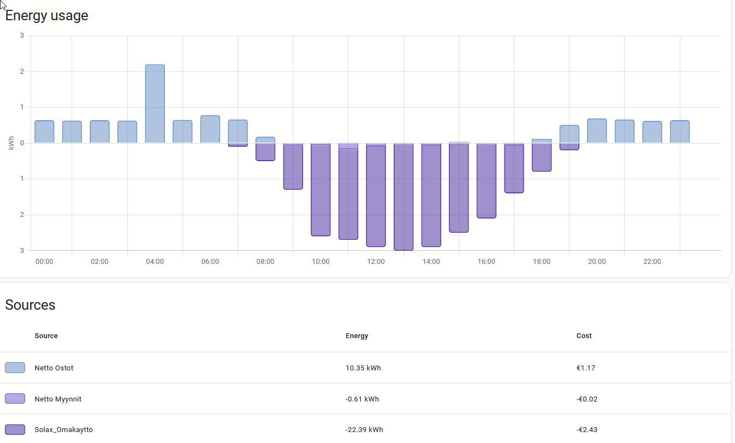Click the purple bar at 16:00
Viewport: 735px width, 443px height.
tap(487, 181)
